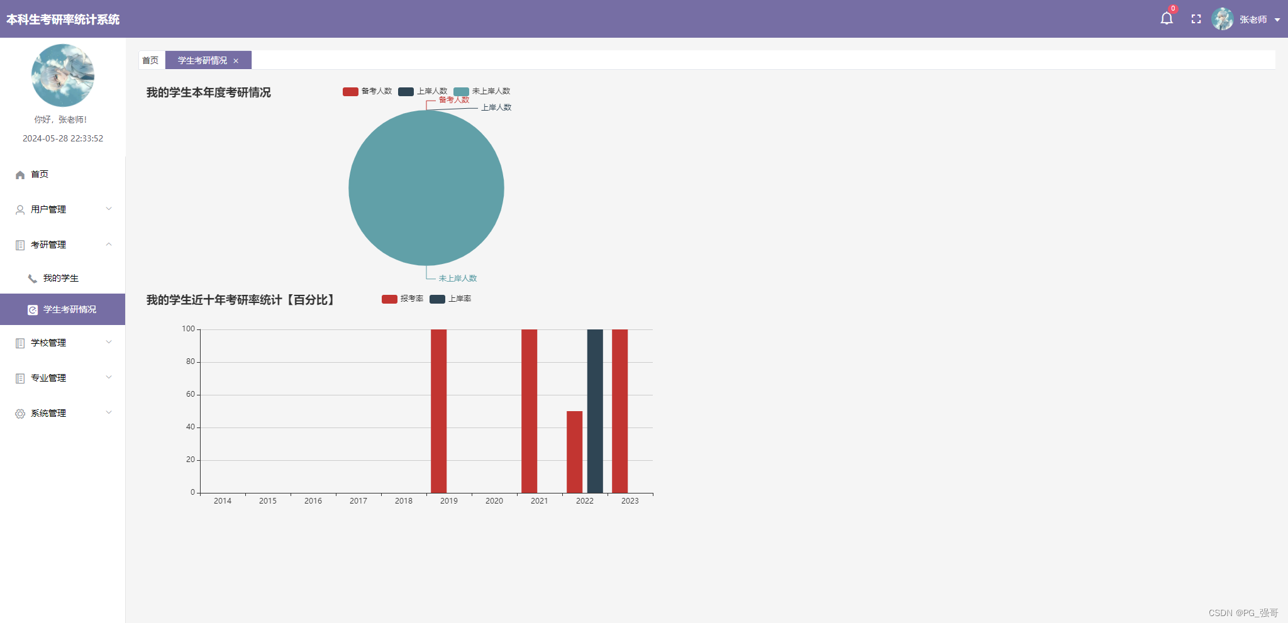Image resolution: width=1288 pixels, height=623 pixels.
Task: Click the teal pie chart slice
Action: coord(426,188)
